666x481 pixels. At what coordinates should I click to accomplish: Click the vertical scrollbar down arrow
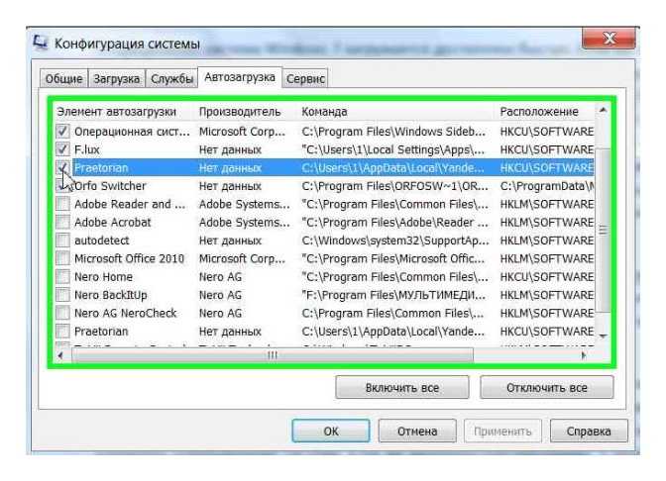point(603,336)
